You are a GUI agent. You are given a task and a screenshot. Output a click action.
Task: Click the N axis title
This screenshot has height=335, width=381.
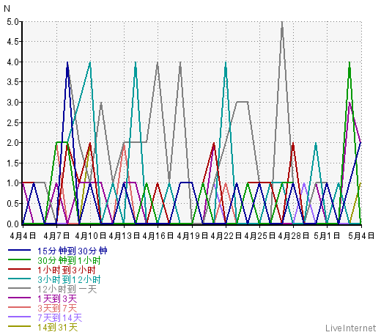tap(7, 9)
